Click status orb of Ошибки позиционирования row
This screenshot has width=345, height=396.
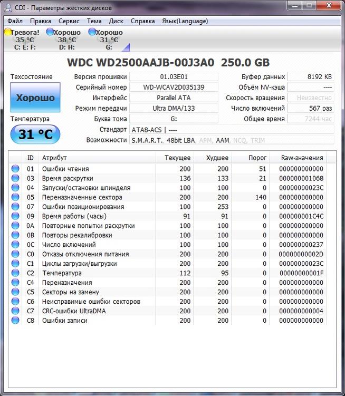[x=15, y=206]
